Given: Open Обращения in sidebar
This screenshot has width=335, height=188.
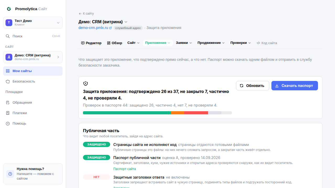Looking at the screenshot, I should pyautogui.click(x=33, y=103).
